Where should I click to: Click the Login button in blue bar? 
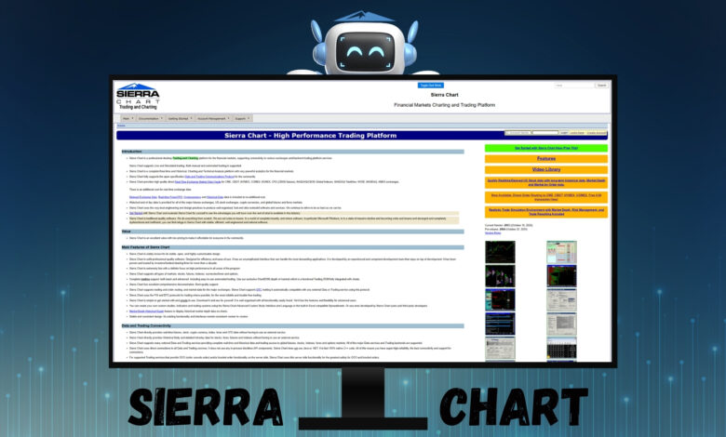[563, 133]
